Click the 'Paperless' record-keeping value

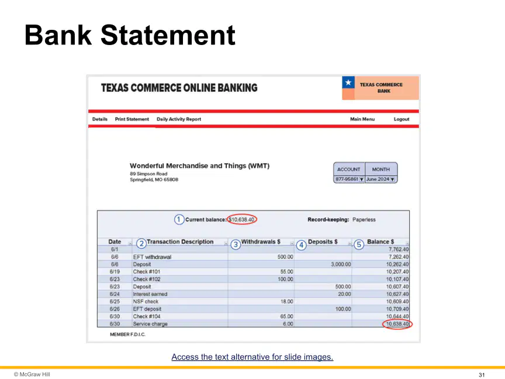click(364, 219)
